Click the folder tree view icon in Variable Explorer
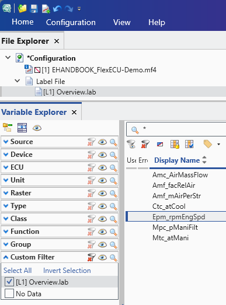226x305 pixels. tap(8, 128)
